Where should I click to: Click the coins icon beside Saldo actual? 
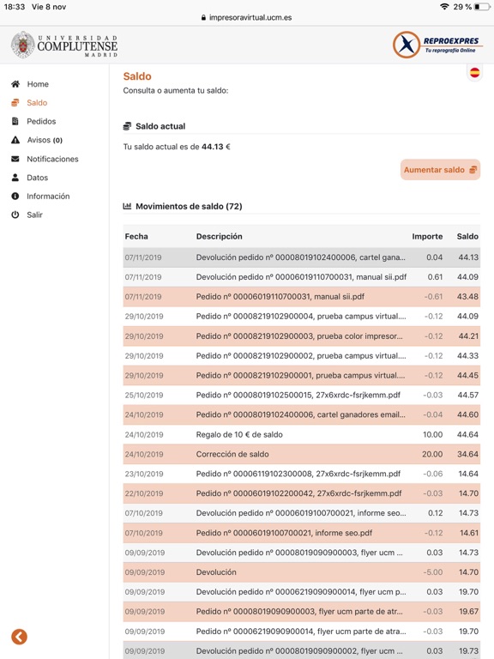127,126
